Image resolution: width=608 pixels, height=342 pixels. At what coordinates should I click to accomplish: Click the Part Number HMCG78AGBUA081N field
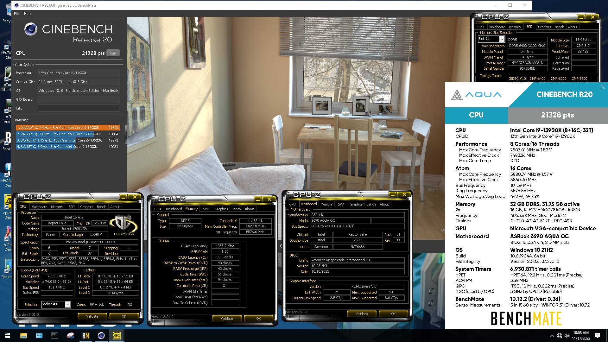point(527,63)
